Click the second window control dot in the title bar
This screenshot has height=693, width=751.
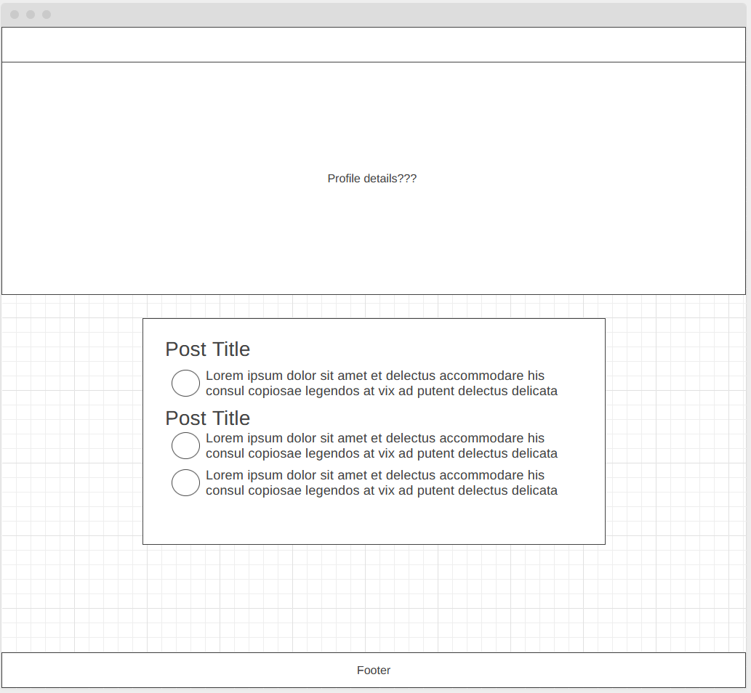31,15
